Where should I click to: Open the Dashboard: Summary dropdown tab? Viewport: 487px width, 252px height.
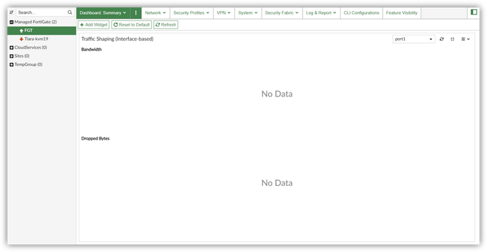103,12
